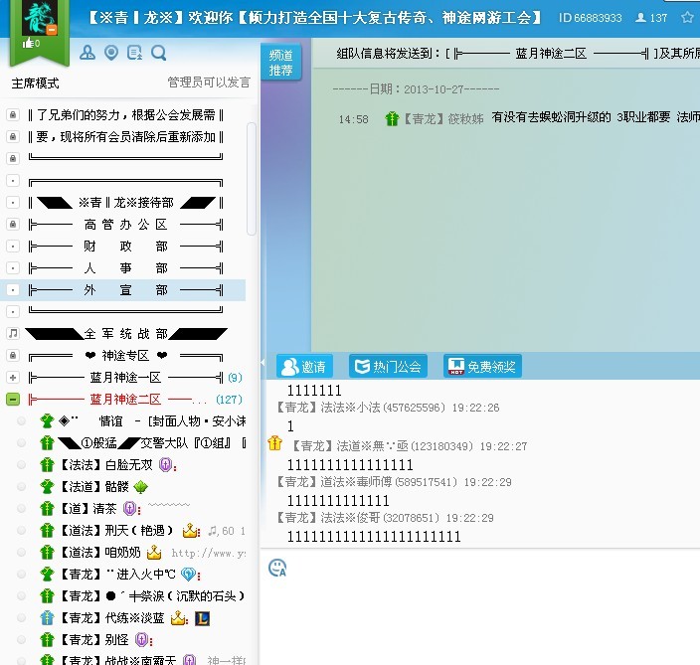Select member 【道法】咱奶奶
This screenshot has width=700, height=665.
point(100,553)
